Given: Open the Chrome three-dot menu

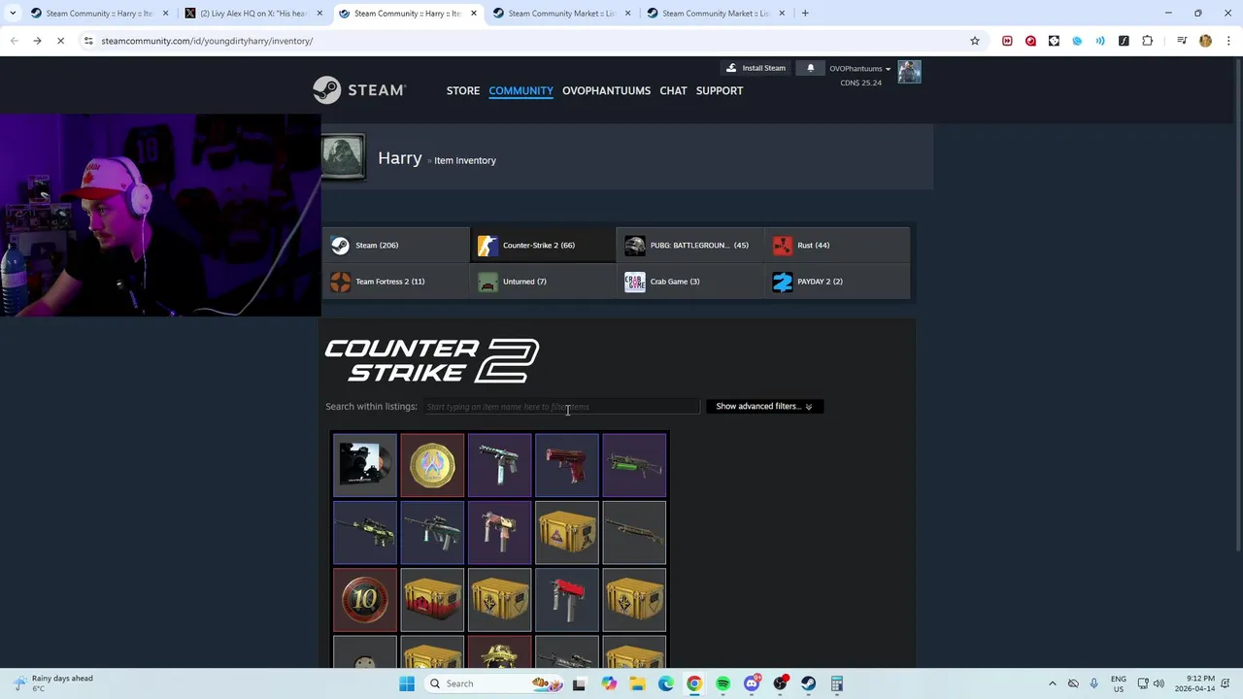Looking at the screenshot, I should [x=1228, y=41].
